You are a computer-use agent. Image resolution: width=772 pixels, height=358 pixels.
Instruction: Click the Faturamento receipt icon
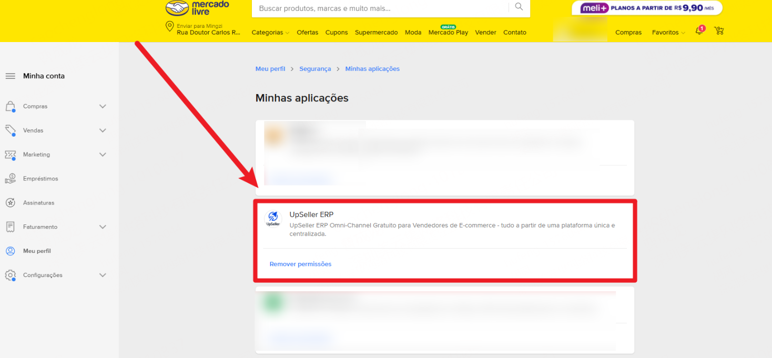(10, 227)
